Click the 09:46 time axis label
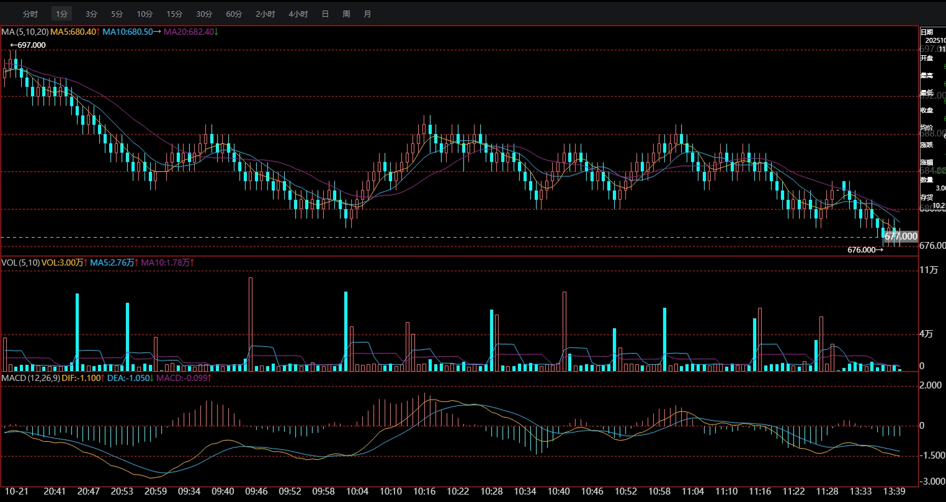 257,491
